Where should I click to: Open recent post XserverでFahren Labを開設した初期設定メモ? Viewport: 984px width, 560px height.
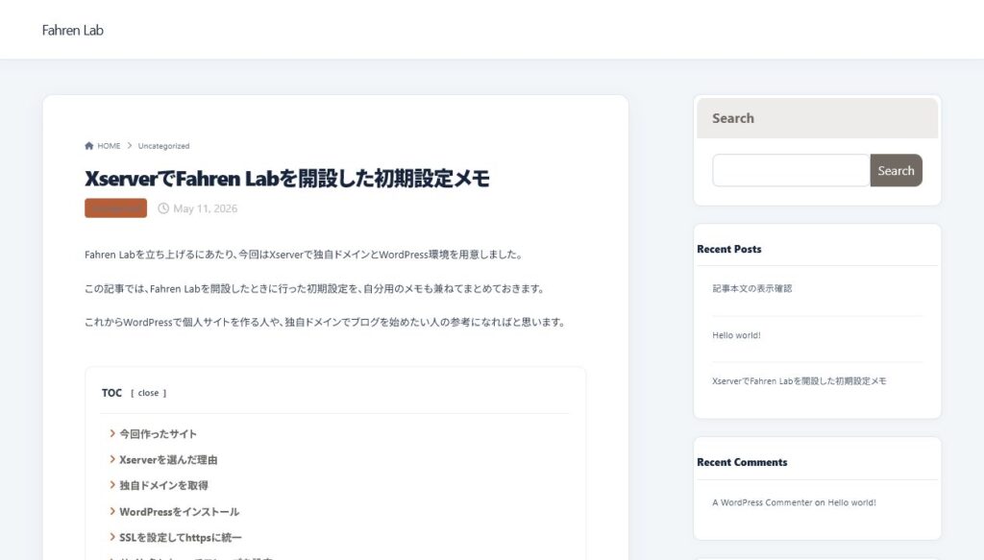tap(799, 381)
